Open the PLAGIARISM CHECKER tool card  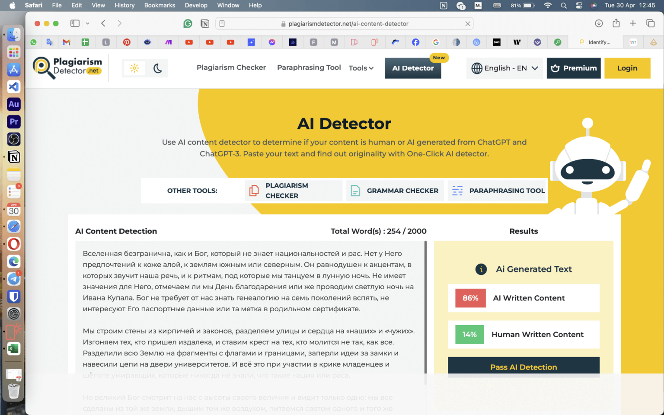coord(294,191)
